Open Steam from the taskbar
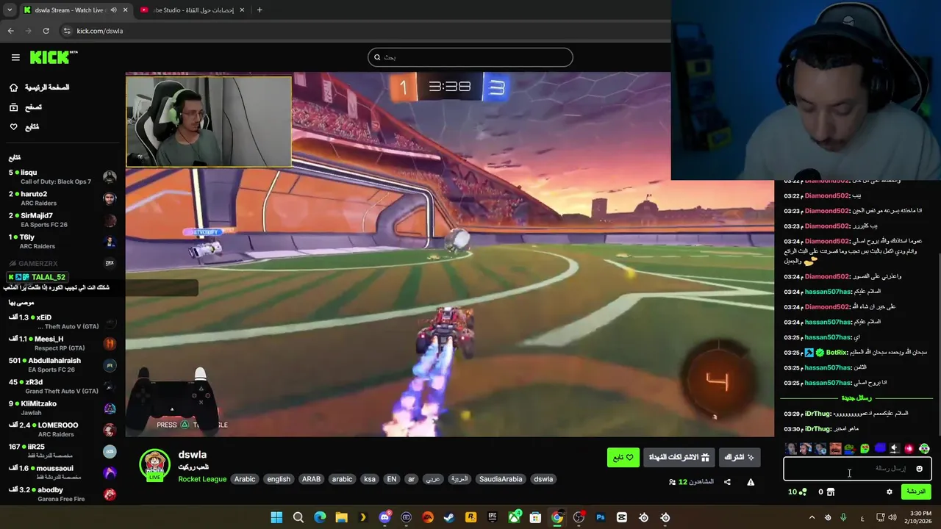This screenshot has height=529, width=941. pyautogui.click(x=449, y=518)
